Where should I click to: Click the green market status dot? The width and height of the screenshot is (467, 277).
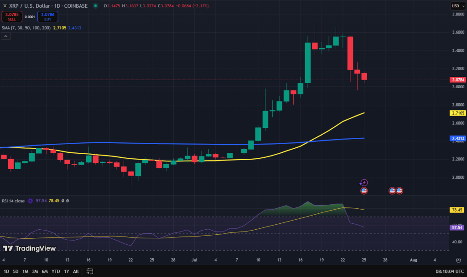[96, 5]
